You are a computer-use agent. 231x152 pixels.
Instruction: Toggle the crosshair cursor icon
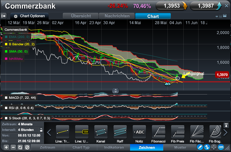[x=214, y=147]
